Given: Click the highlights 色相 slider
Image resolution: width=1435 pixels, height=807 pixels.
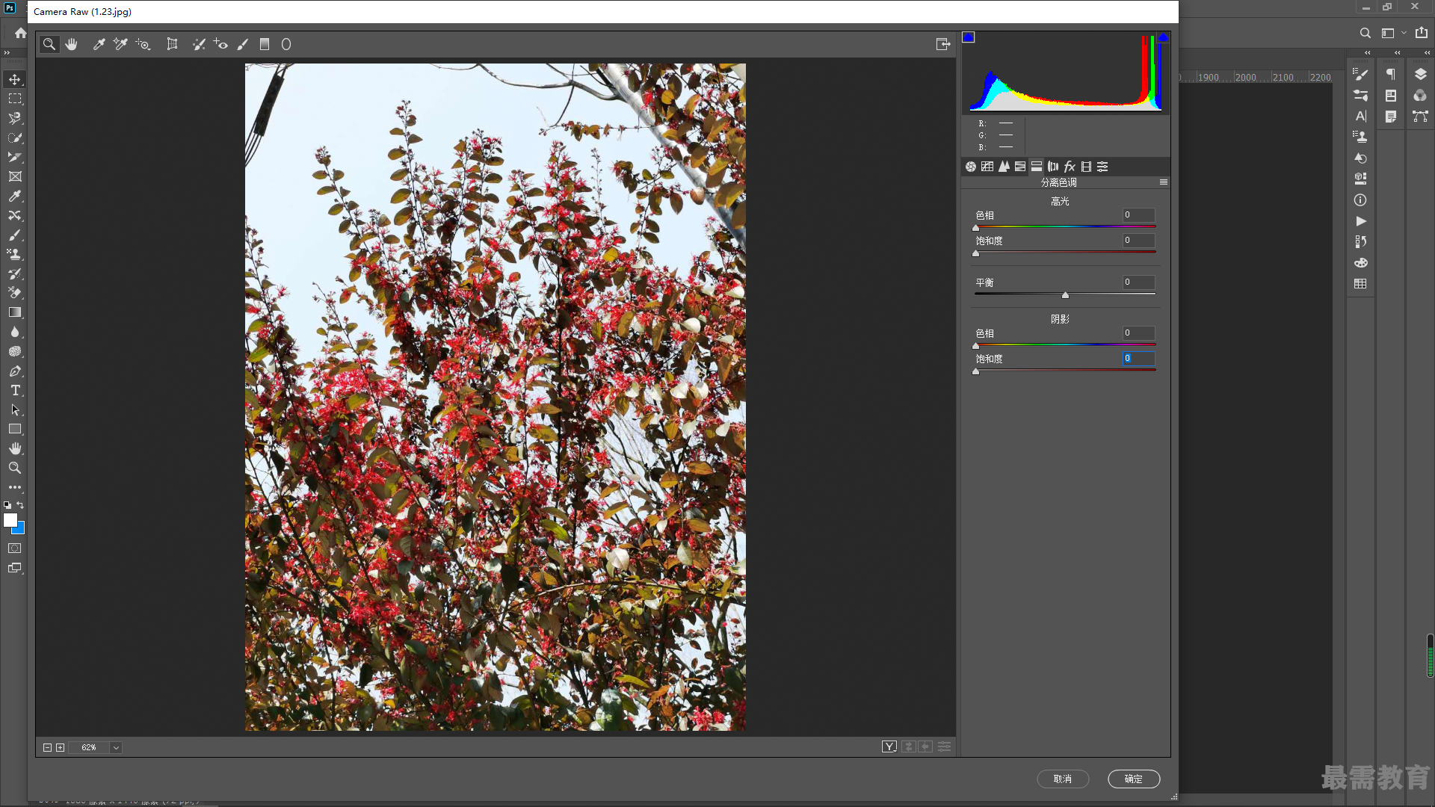Looking at the screenshot, I should (1065, 226).
